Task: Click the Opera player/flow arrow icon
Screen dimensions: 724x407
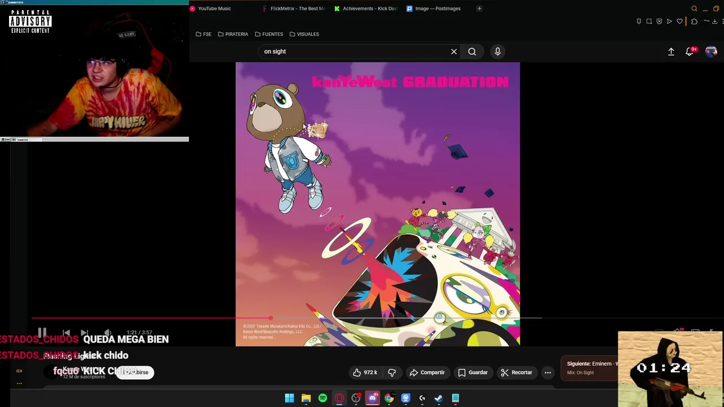Action: click(669, 21)
